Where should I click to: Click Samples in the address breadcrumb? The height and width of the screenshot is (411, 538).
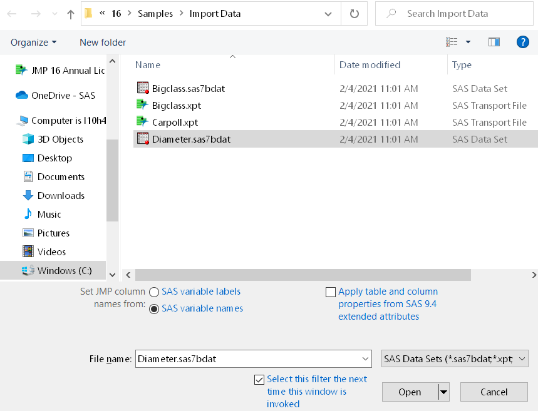pyautogui.click(x=155, y=13)
